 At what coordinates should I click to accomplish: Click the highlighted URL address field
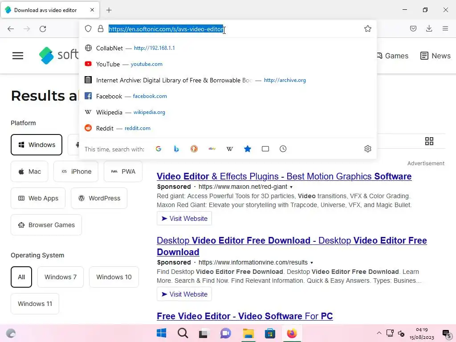[166, 29]
